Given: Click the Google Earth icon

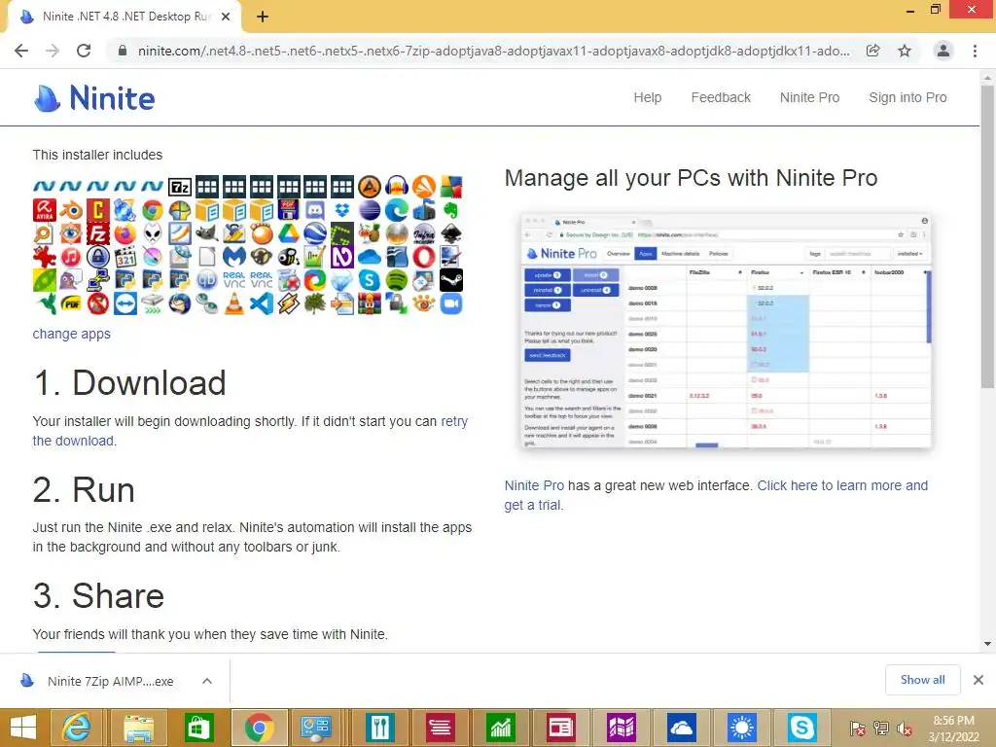Looking at the screenshot, I should [315, 233].
